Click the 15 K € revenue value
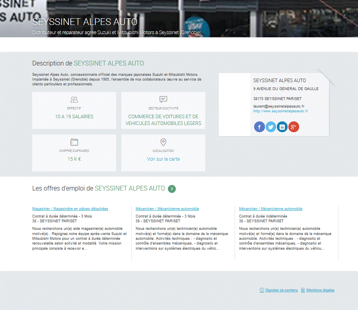Image resolution: width=358 pixels, height=310 pixels. (74, 159)
